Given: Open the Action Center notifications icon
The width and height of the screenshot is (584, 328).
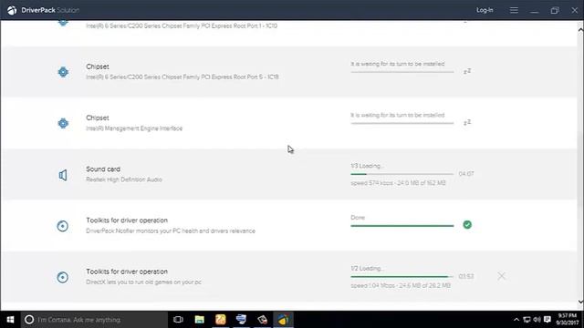Looking at the screenshot, I should (547, 320).
